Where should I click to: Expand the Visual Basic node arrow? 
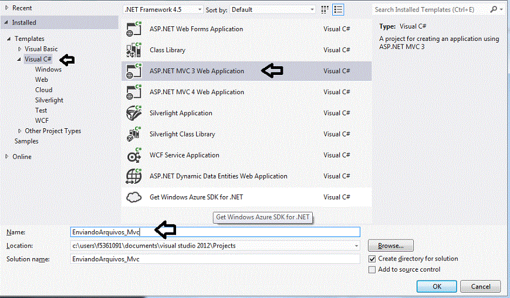coord(19,49)
